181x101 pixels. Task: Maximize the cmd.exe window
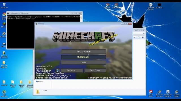coord(76,13)
